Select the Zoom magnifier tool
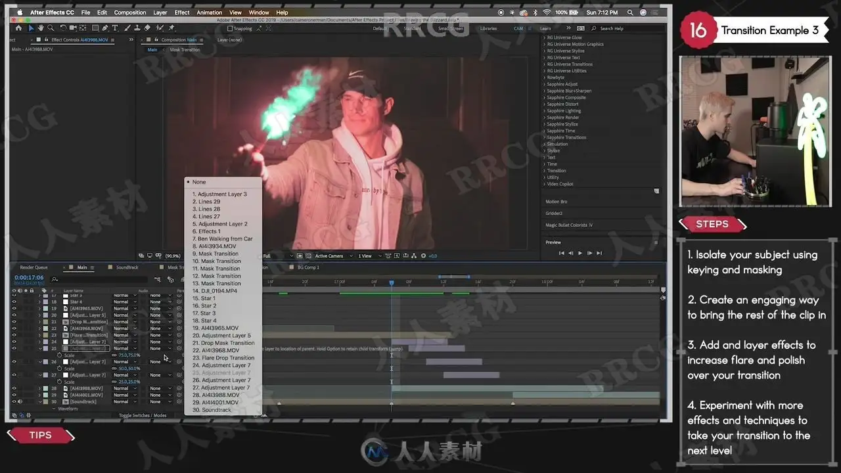 click(51, 28)
